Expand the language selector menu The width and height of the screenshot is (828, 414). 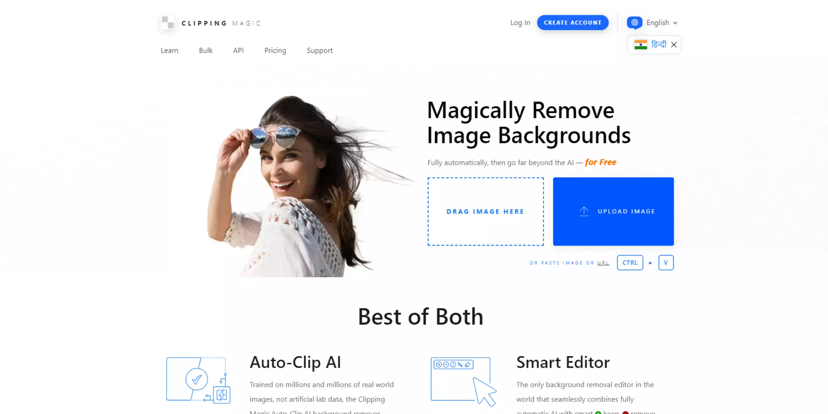653,22
